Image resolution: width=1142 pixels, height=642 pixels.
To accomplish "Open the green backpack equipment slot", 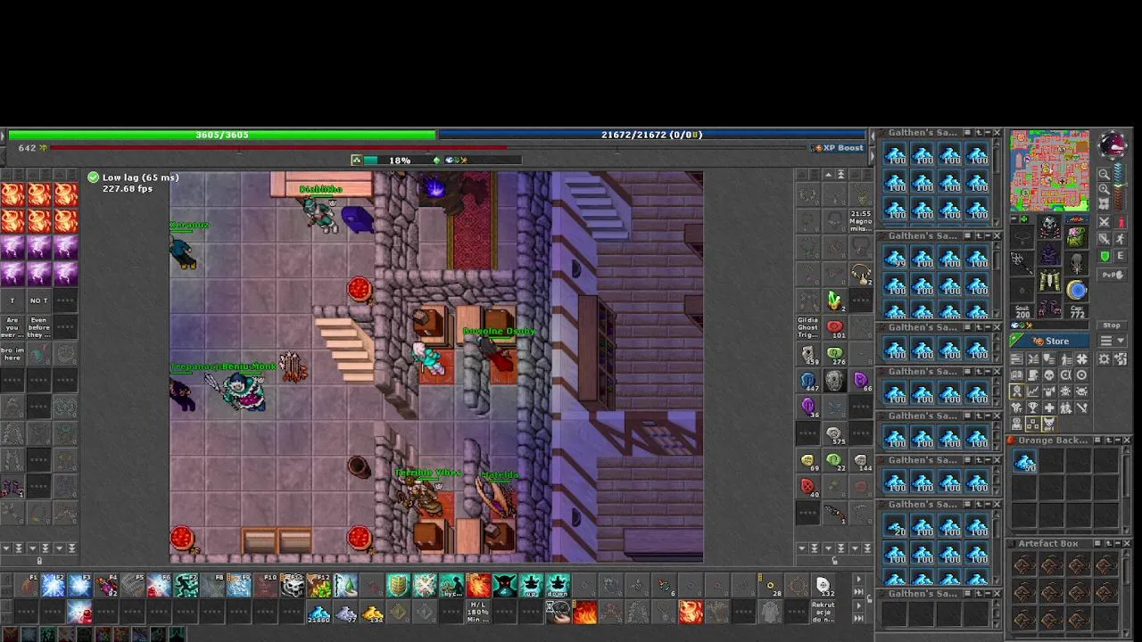I will coord(1076,235).
